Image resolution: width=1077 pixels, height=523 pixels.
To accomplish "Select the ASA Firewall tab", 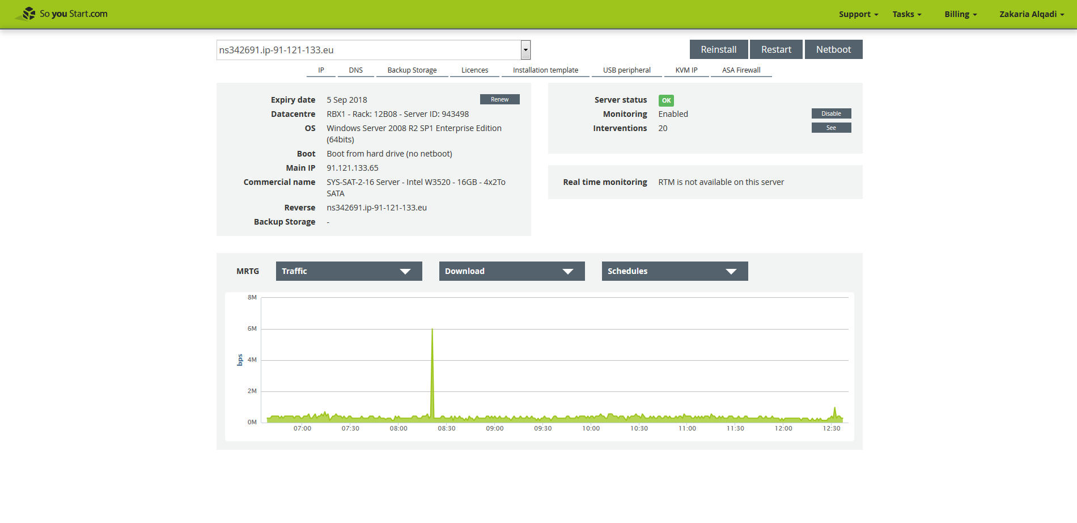I will [x=741, y=70].
